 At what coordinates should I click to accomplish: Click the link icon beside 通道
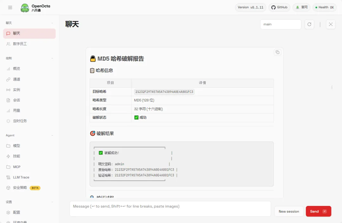[x=8, y=79]
